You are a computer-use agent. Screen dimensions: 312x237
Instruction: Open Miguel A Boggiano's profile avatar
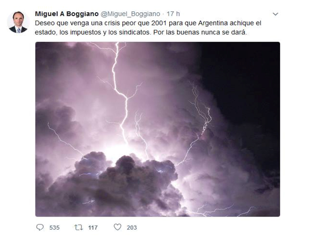coord(18,22)
